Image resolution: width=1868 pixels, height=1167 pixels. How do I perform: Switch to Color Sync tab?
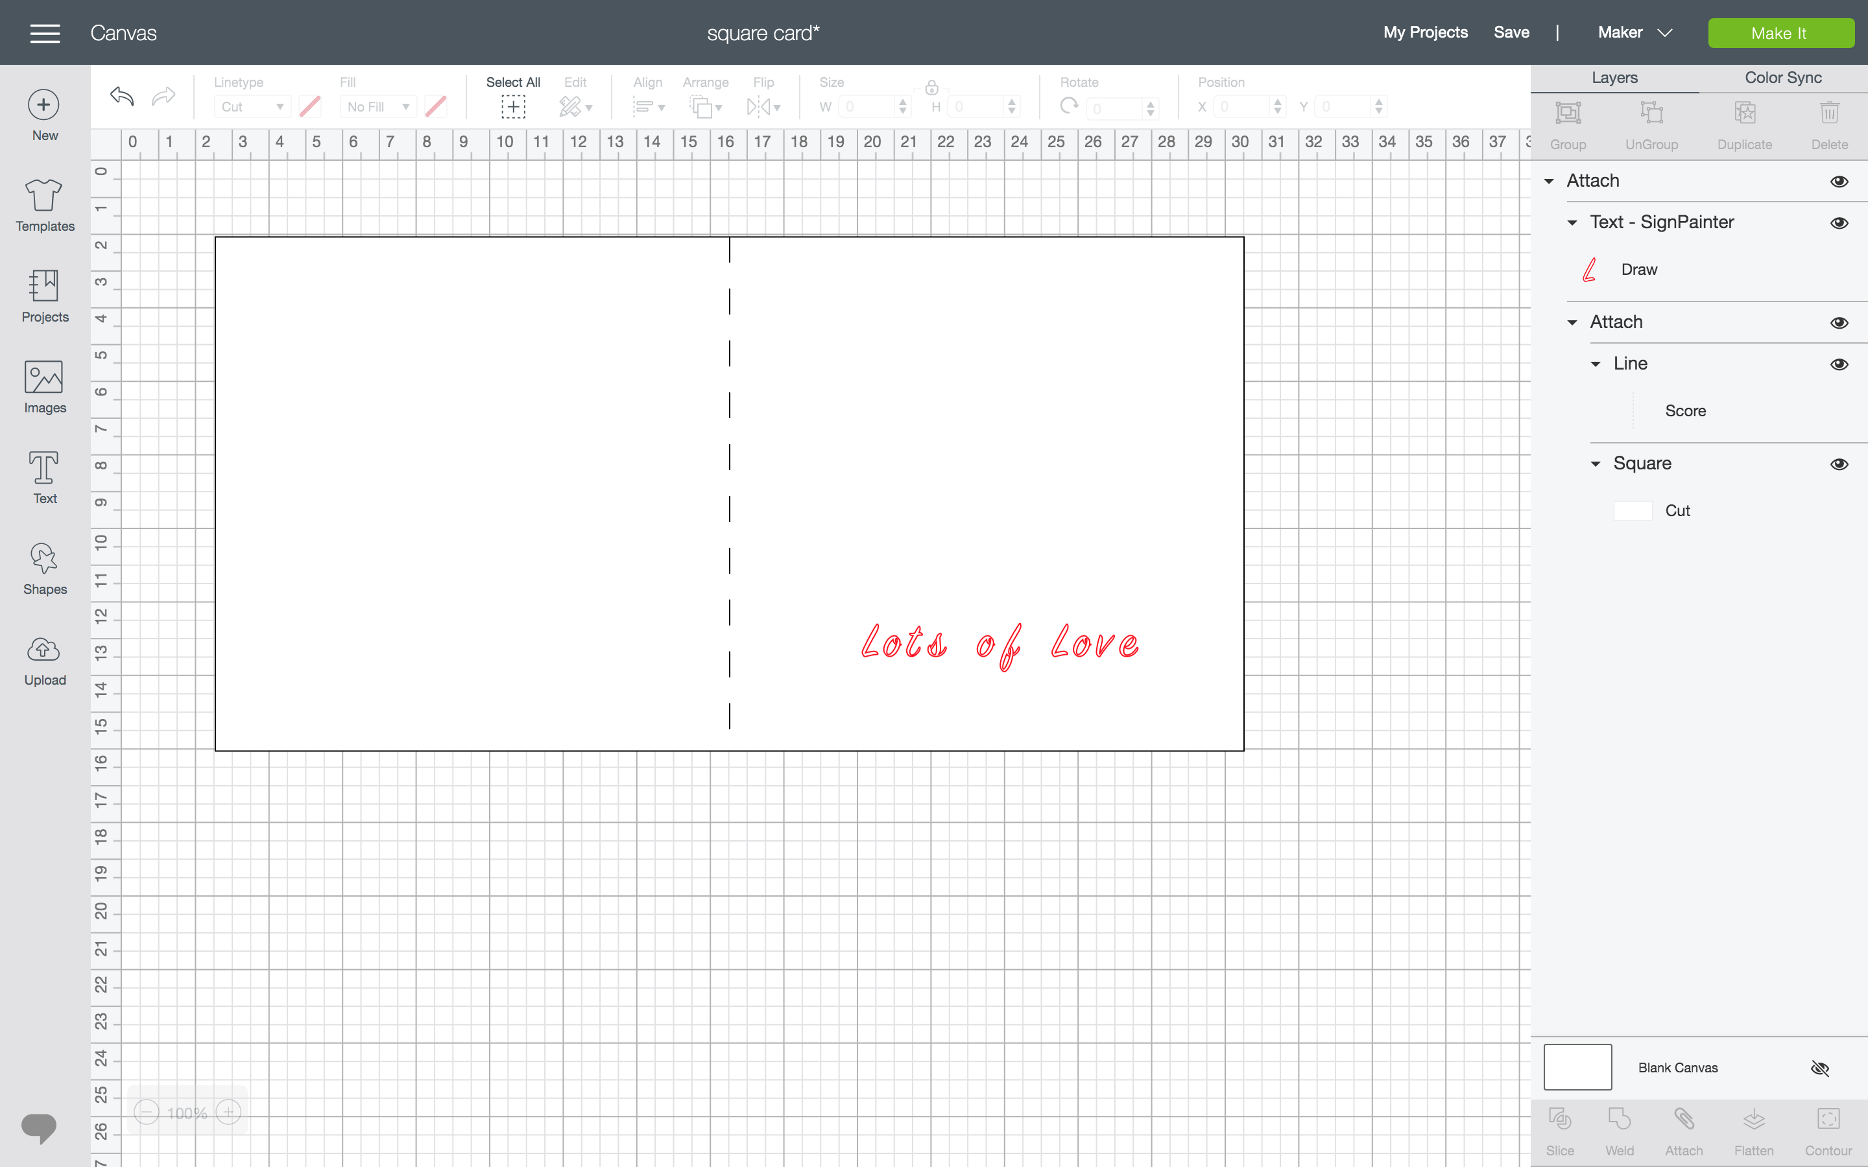1782,77
